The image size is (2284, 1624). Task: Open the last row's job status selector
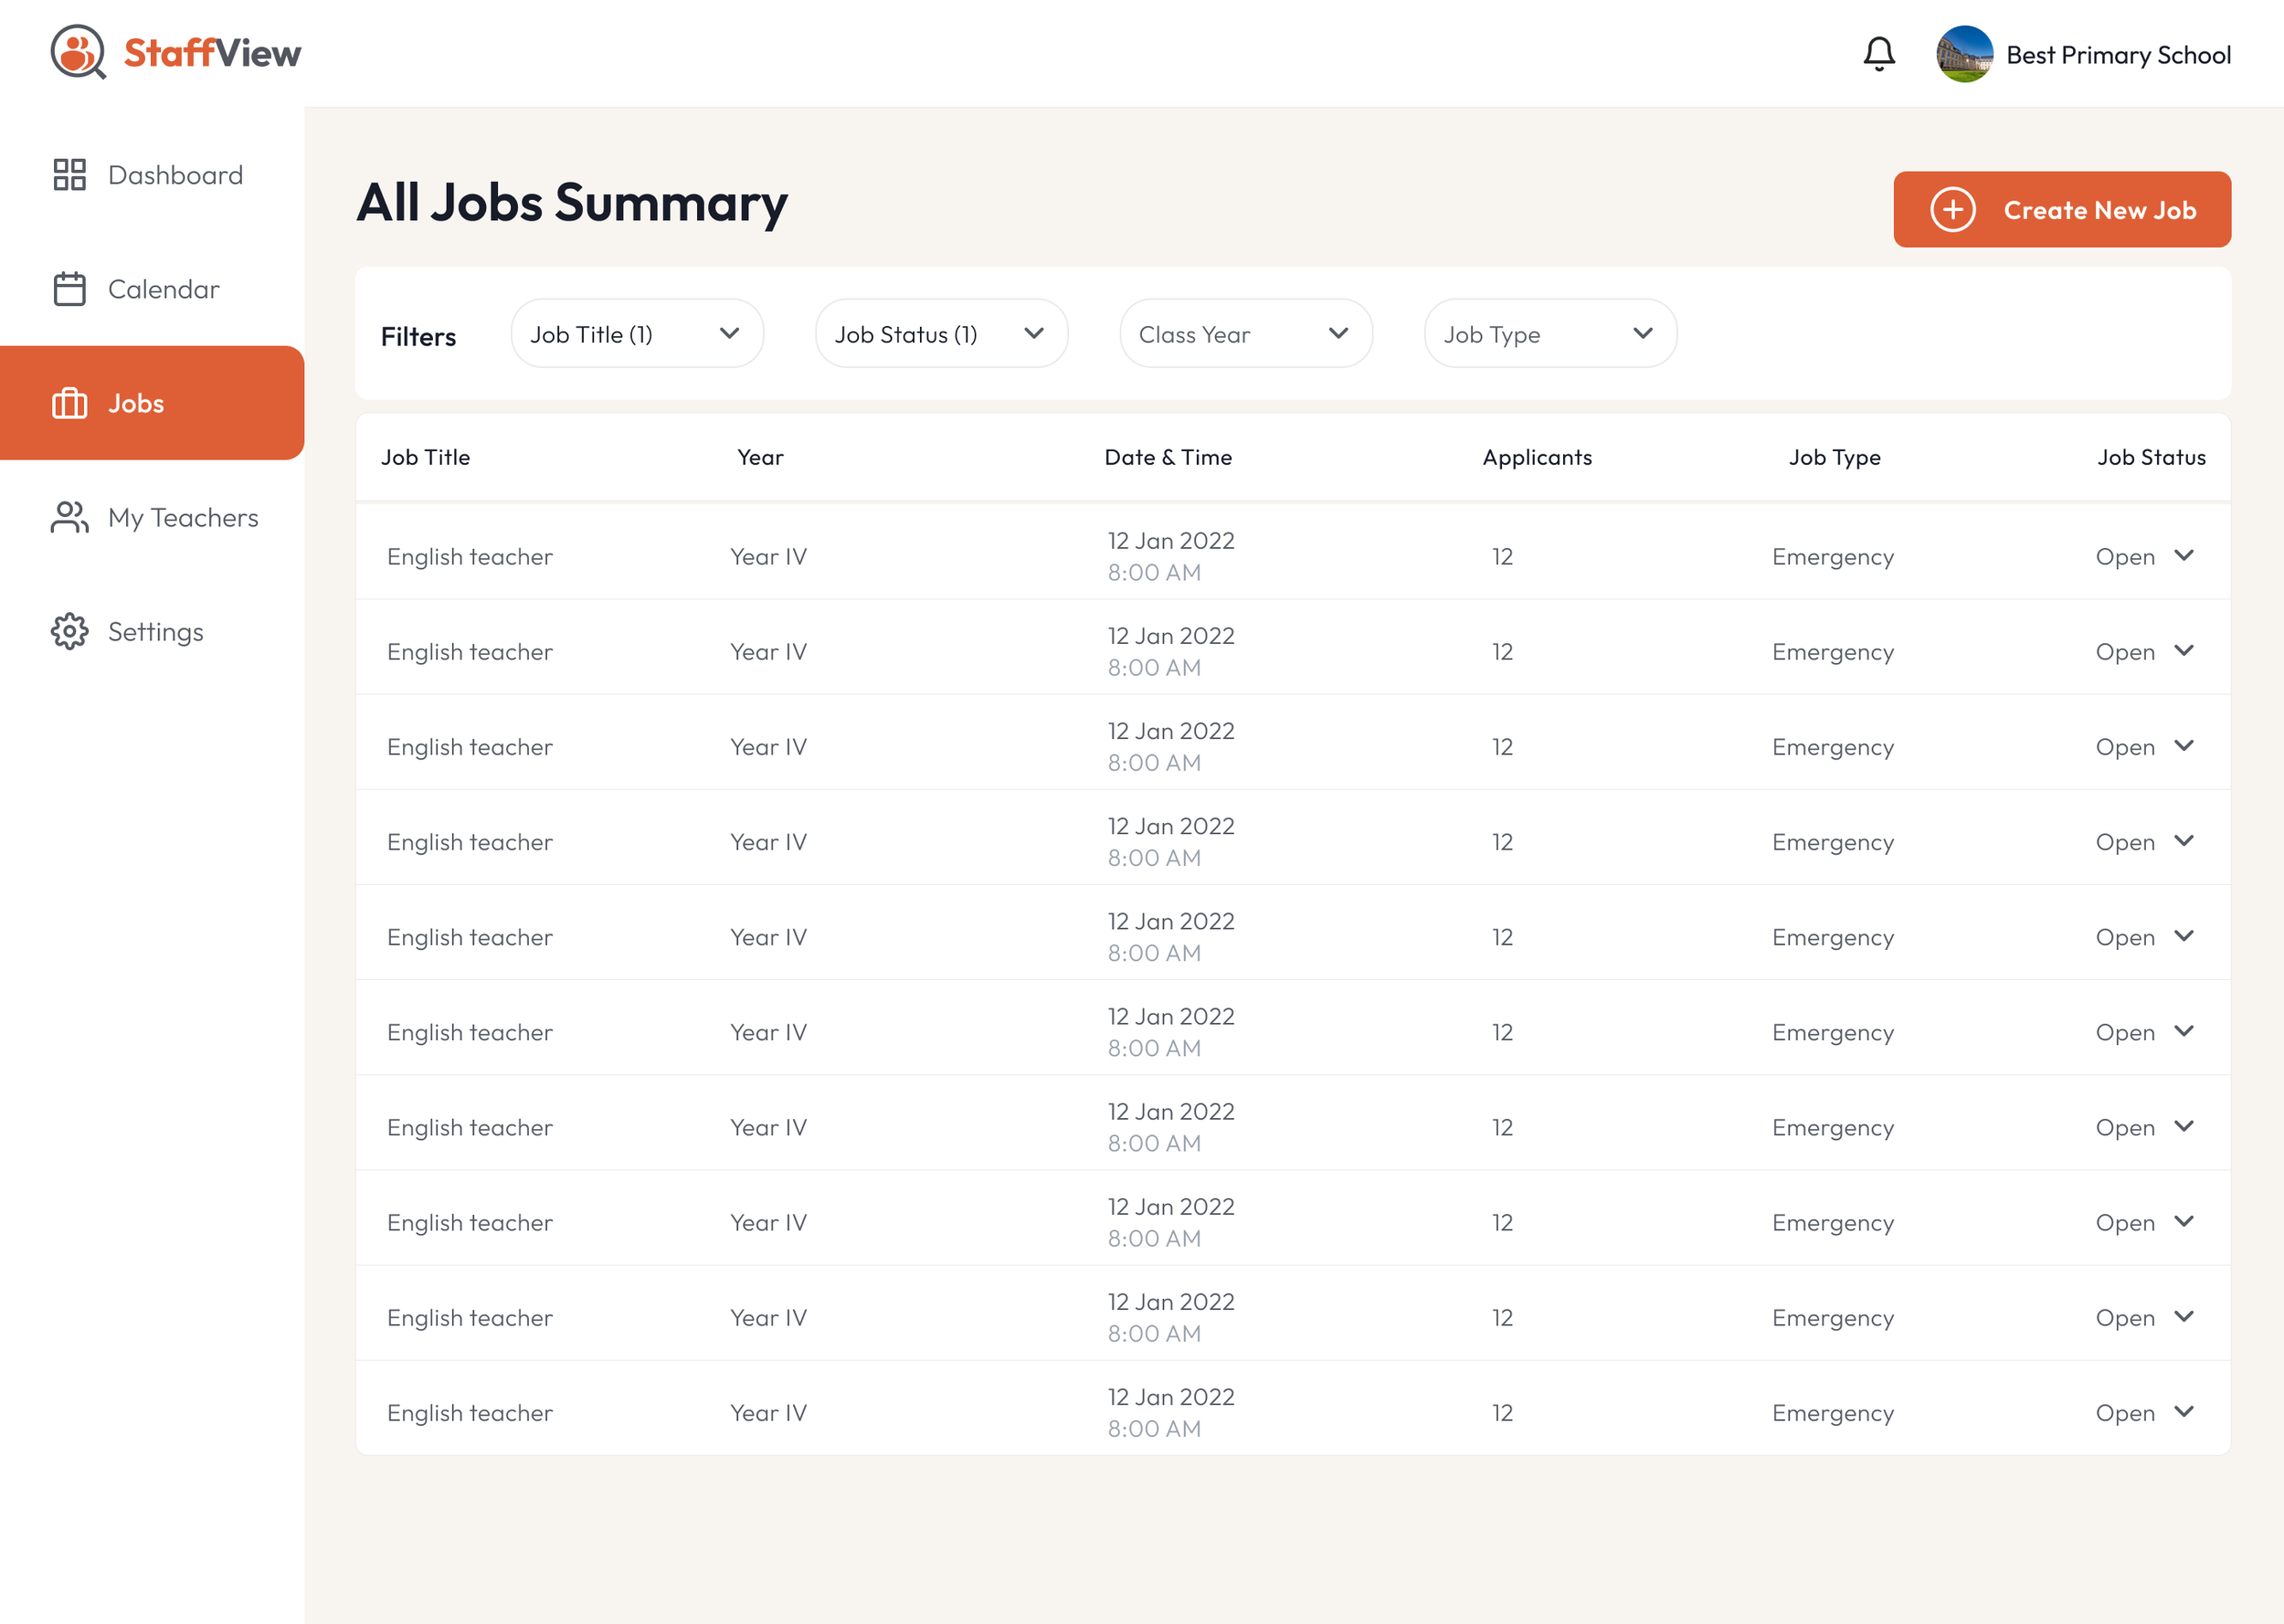(2146, 1412)
